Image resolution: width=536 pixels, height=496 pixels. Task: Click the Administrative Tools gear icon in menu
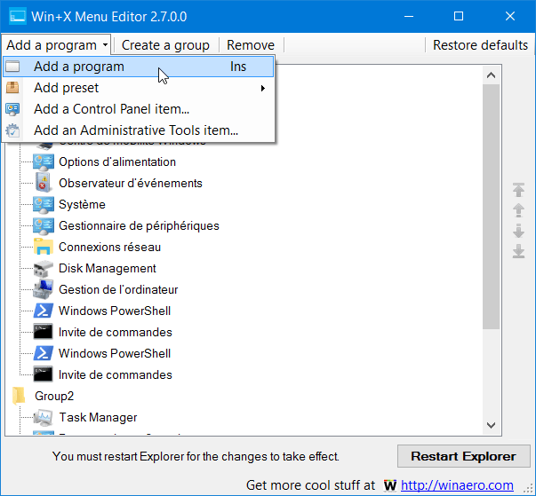(12, 130)
